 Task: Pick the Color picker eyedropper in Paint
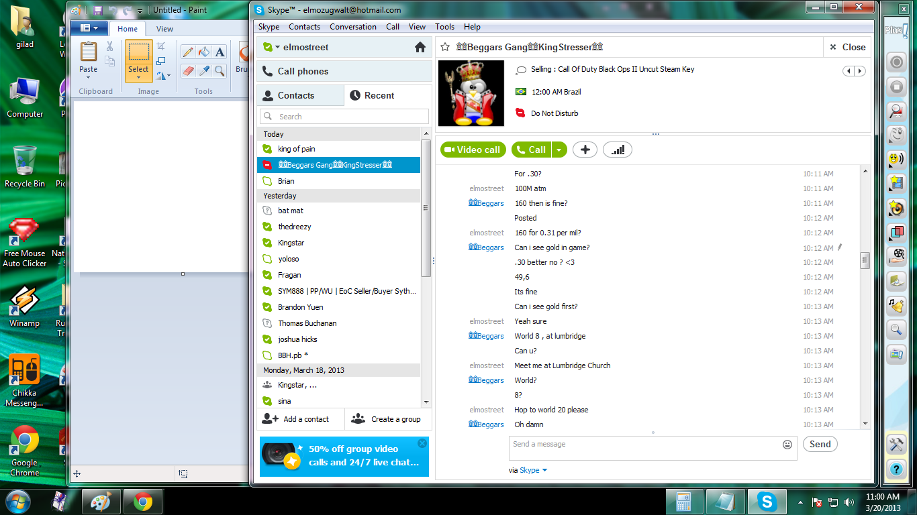[204, 70]
